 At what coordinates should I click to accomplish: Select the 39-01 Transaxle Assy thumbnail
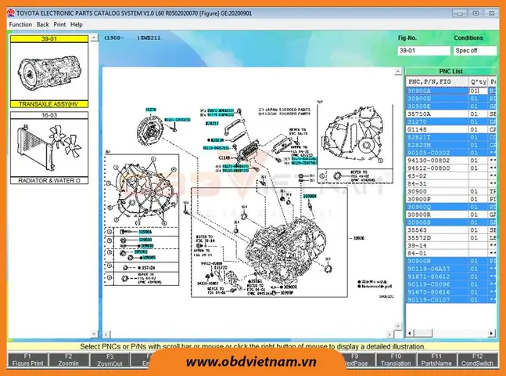(49, 71)
